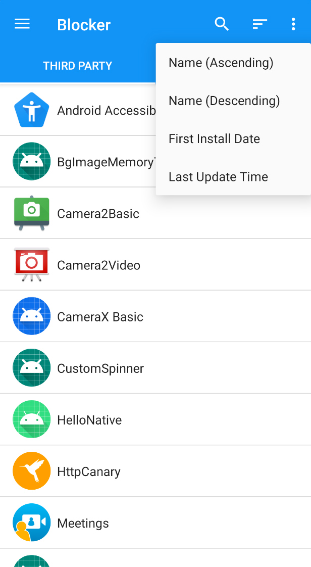The width and height of the screenshot is (311, 567).
Task: Click the HttpCanary hummingbird app icon
Action: pos(31,471)
